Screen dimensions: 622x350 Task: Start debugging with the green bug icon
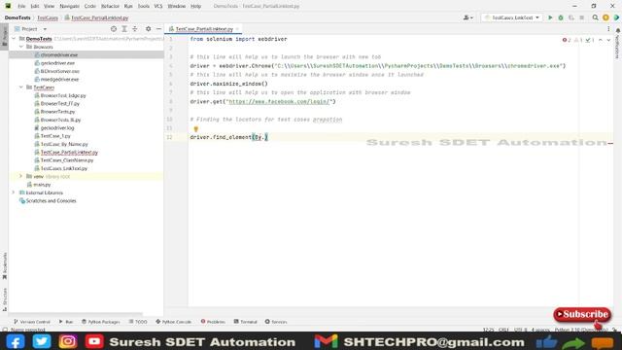(x=561, y=17)
